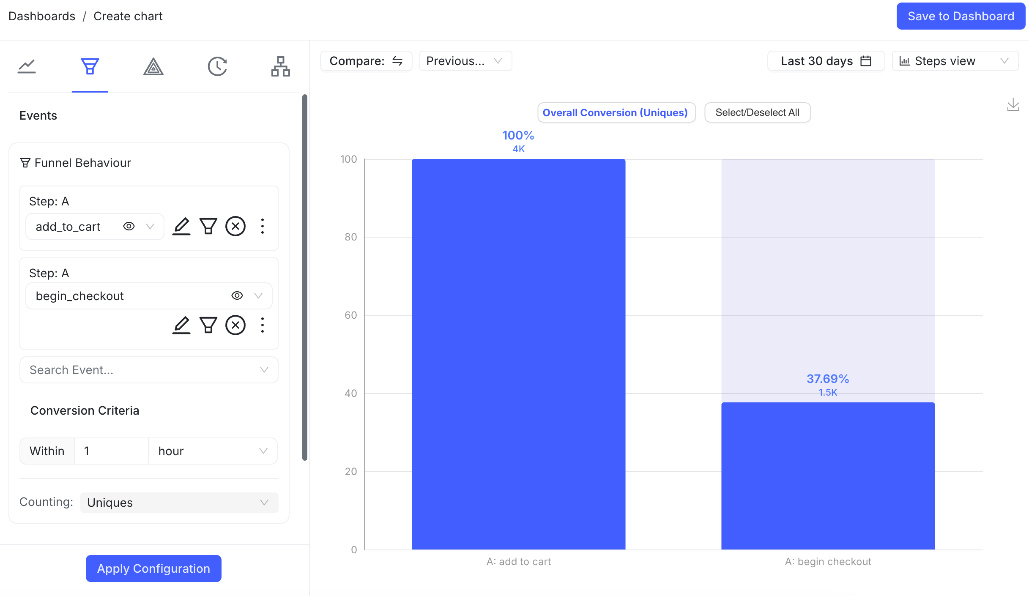This screenshot has height=596, width=1029.
Task: Toggle Overall Conversion (Uniques) display
Action: 616,112
